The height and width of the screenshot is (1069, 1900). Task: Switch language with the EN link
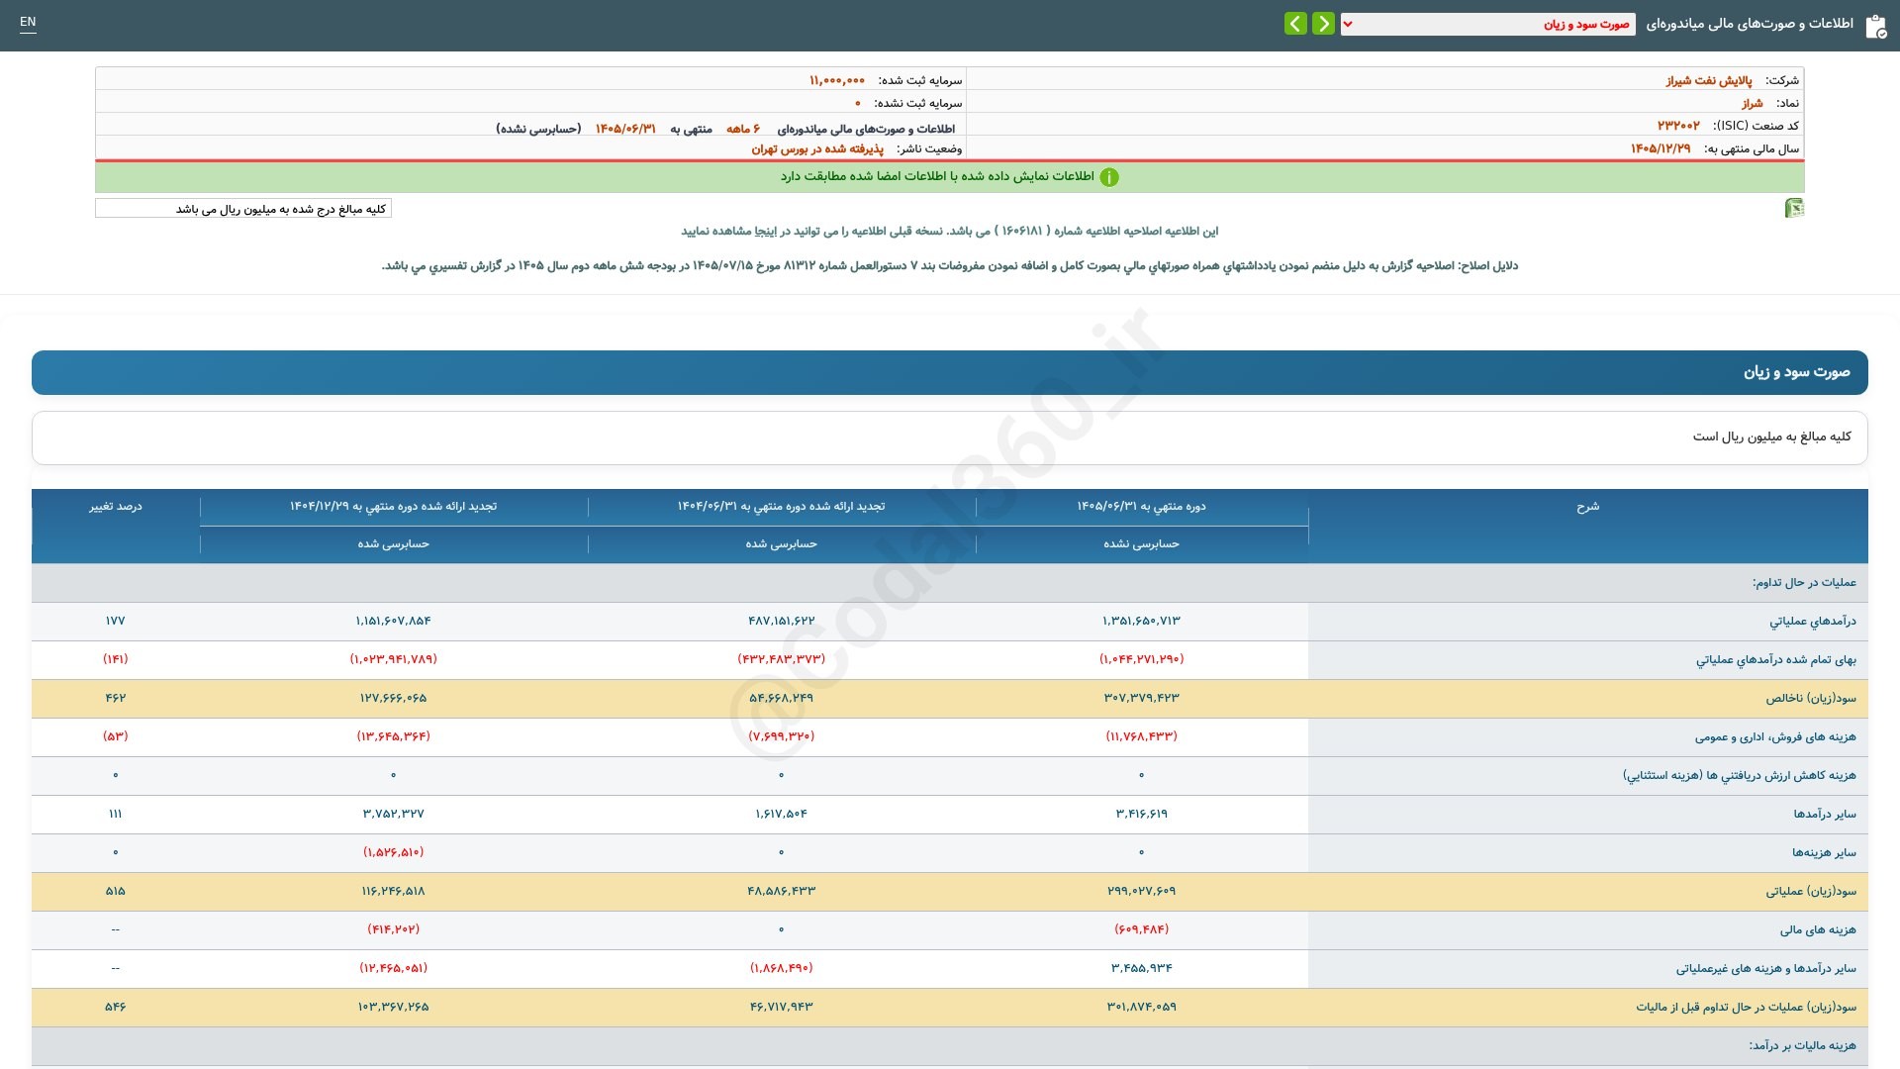pyautogui.click(x=28, y=22)
